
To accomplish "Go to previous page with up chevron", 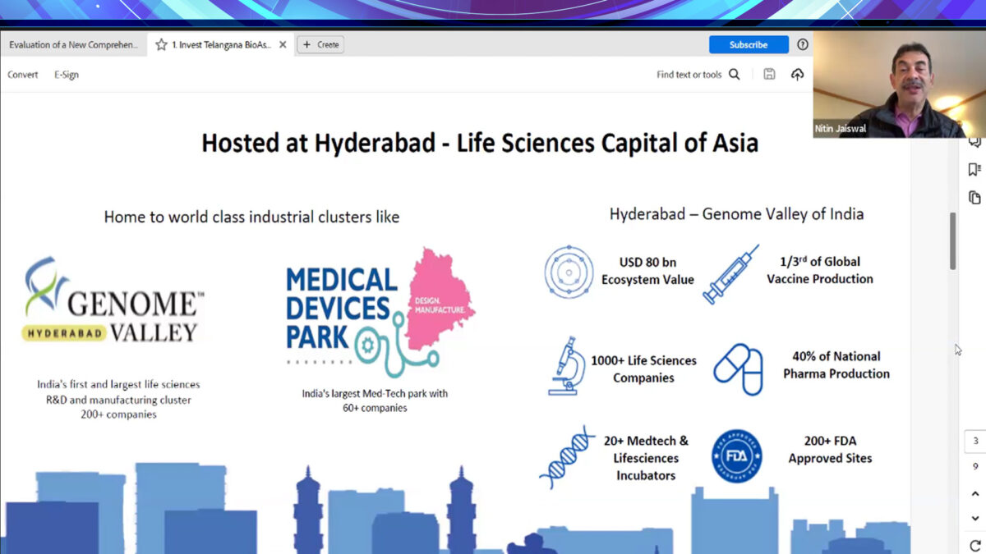I will 975,494.
